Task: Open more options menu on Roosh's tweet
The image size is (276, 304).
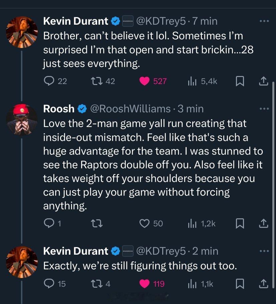Action: (264, 109)
